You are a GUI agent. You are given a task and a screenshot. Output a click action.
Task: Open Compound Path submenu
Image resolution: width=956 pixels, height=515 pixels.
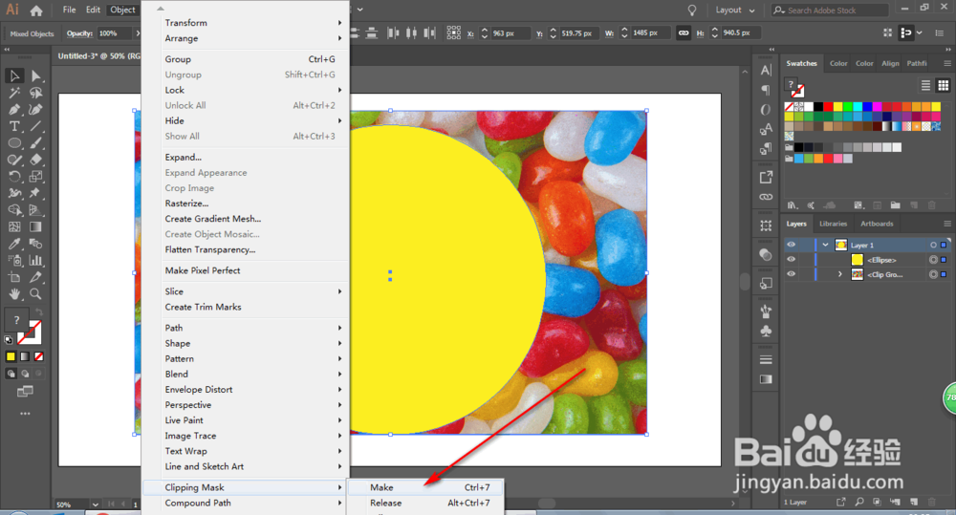(x=245, y=503)
